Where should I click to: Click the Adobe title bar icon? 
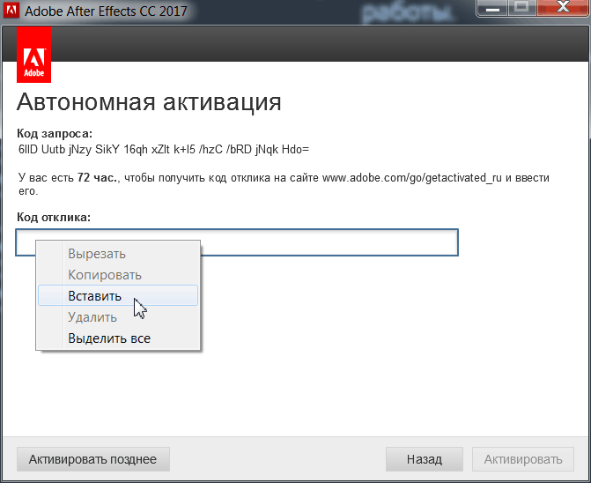click(11, 11)
